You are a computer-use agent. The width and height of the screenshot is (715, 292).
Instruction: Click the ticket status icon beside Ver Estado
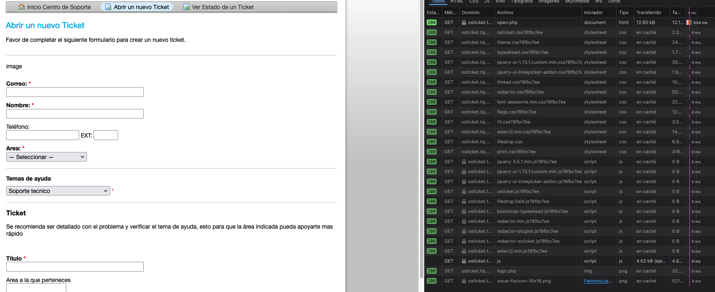[186, 7]
